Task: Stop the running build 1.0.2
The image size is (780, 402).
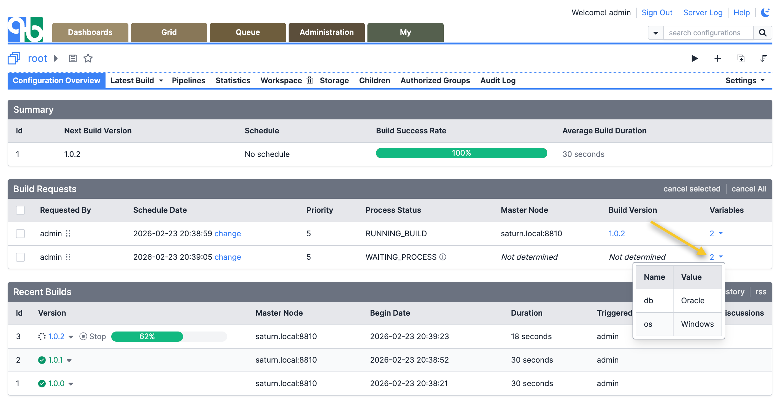Action: (92, 336)
